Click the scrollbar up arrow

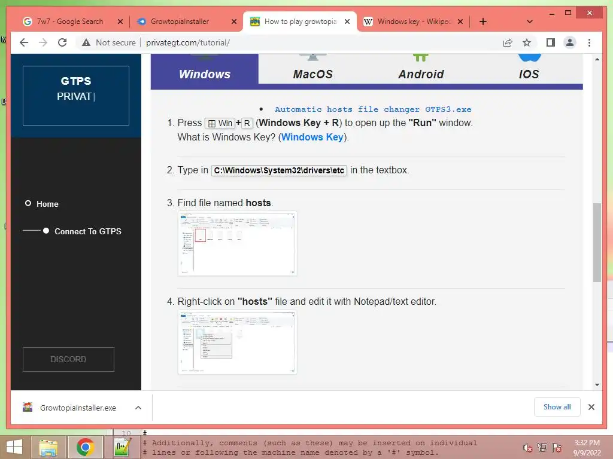pos(597,59)
